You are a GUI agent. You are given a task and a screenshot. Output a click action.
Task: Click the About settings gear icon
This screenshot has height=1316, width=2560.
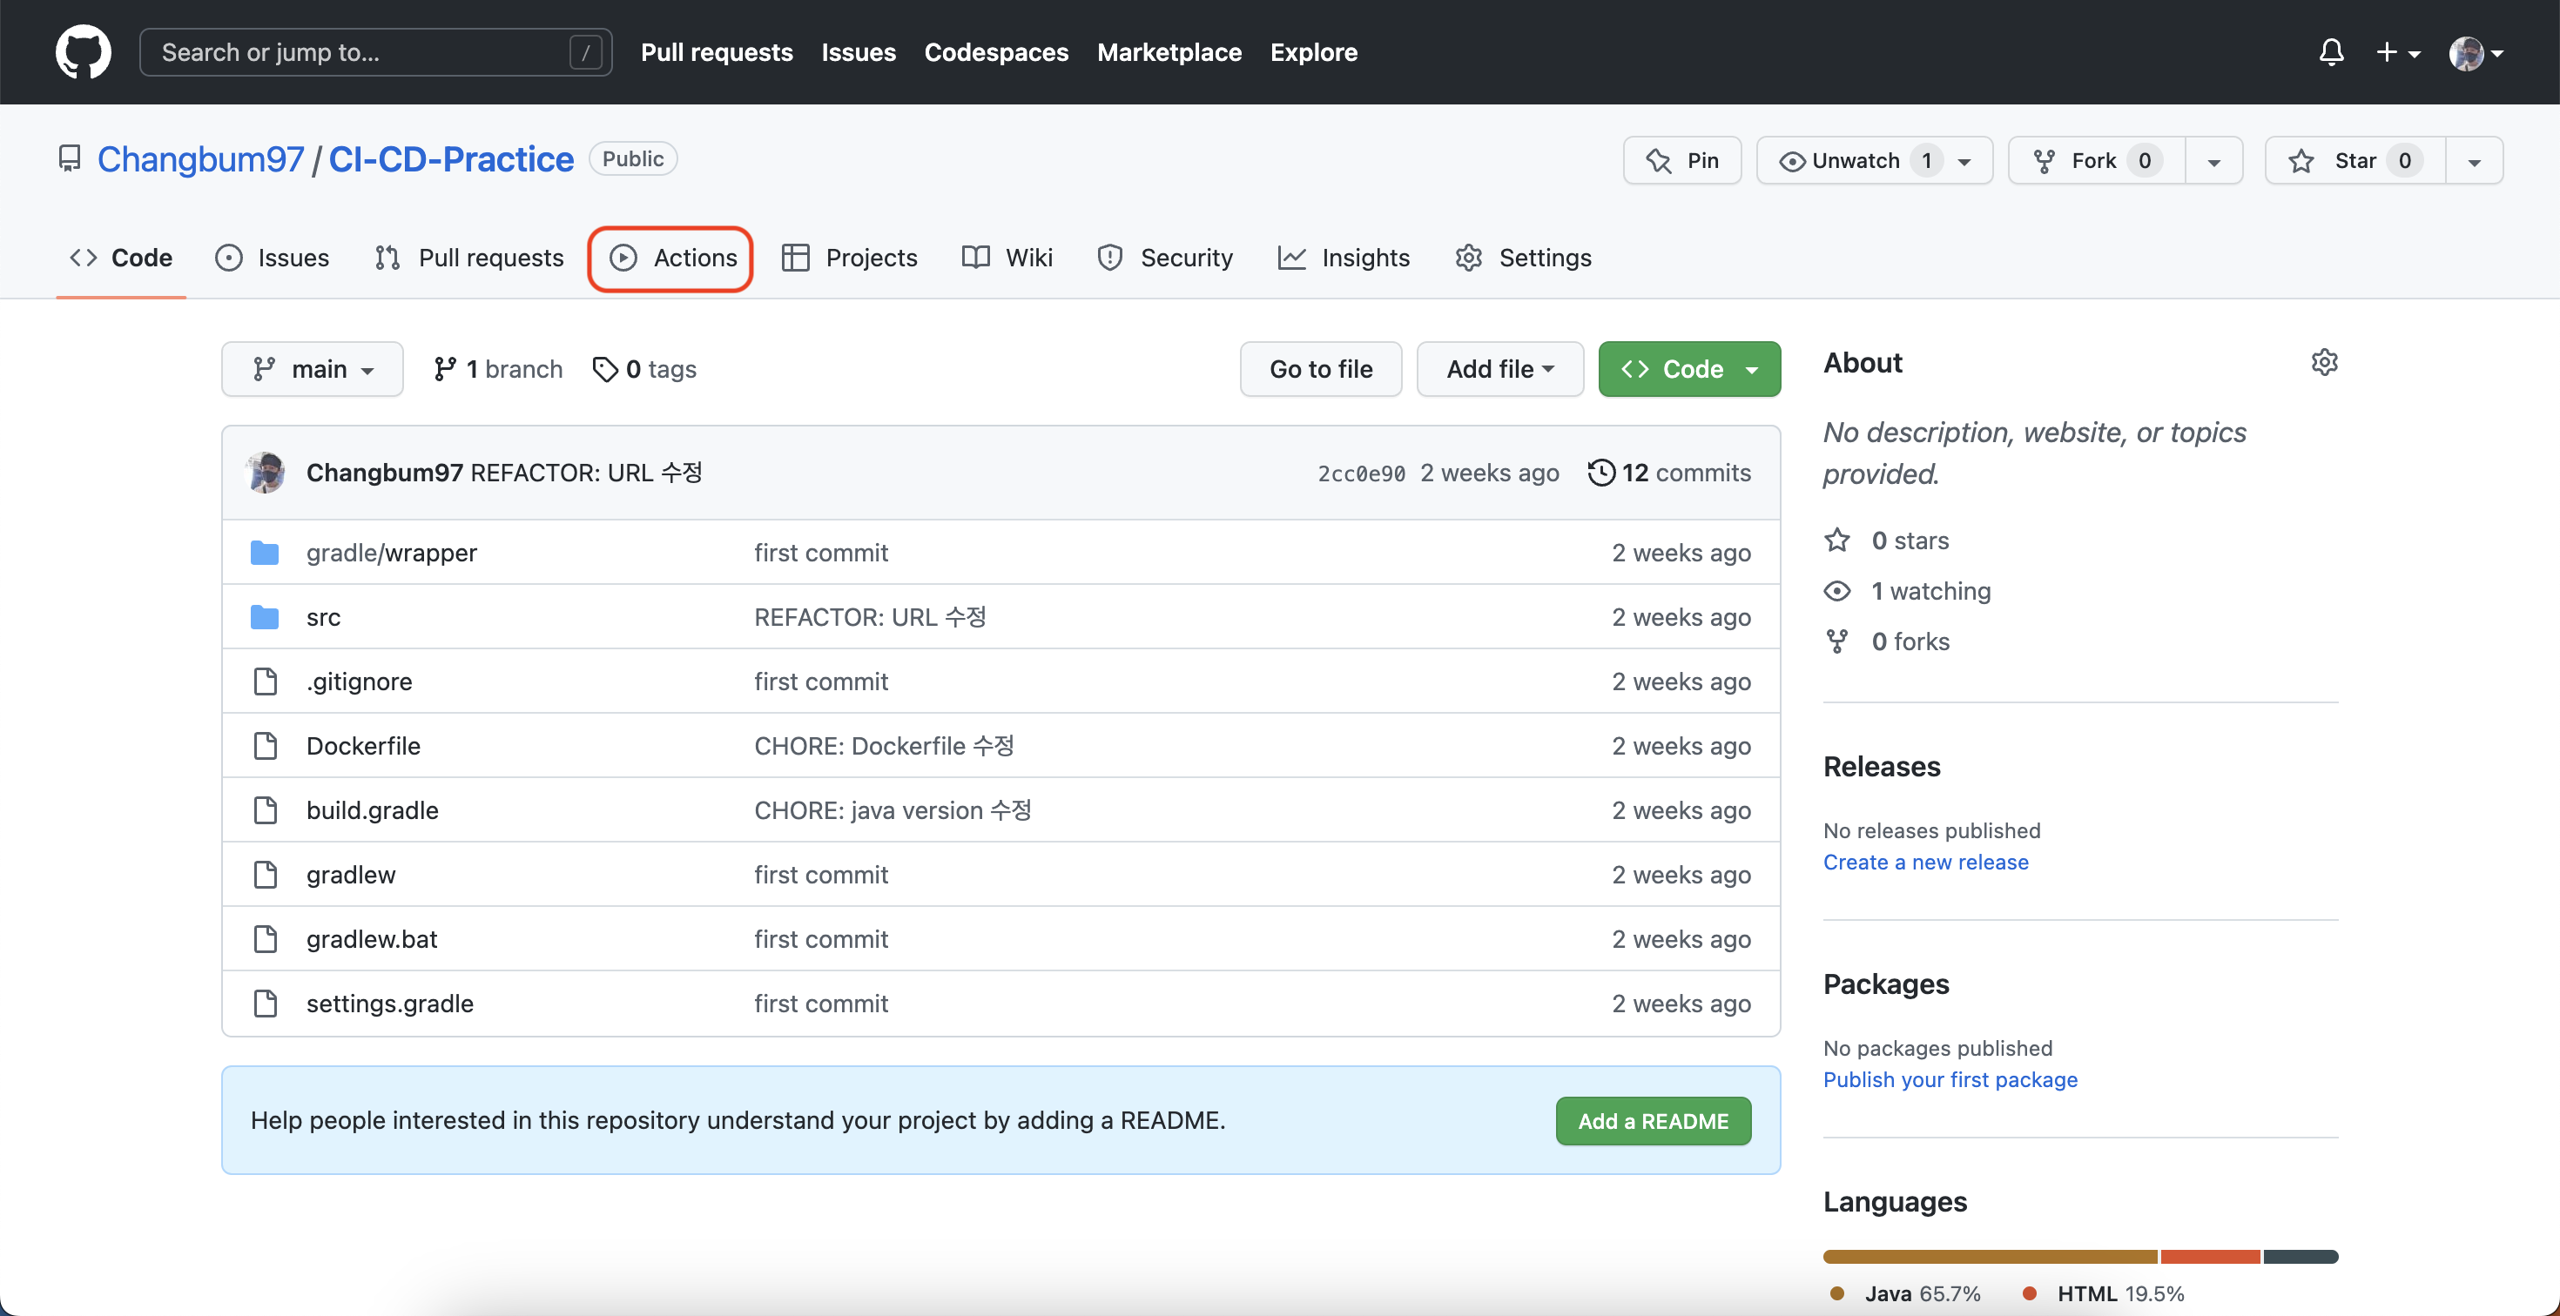click(2323, 363)
